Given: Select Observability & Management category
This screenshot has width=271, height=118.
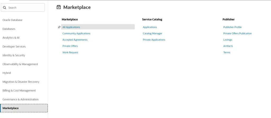Looking at the screenshot, I should pos(20,64).
